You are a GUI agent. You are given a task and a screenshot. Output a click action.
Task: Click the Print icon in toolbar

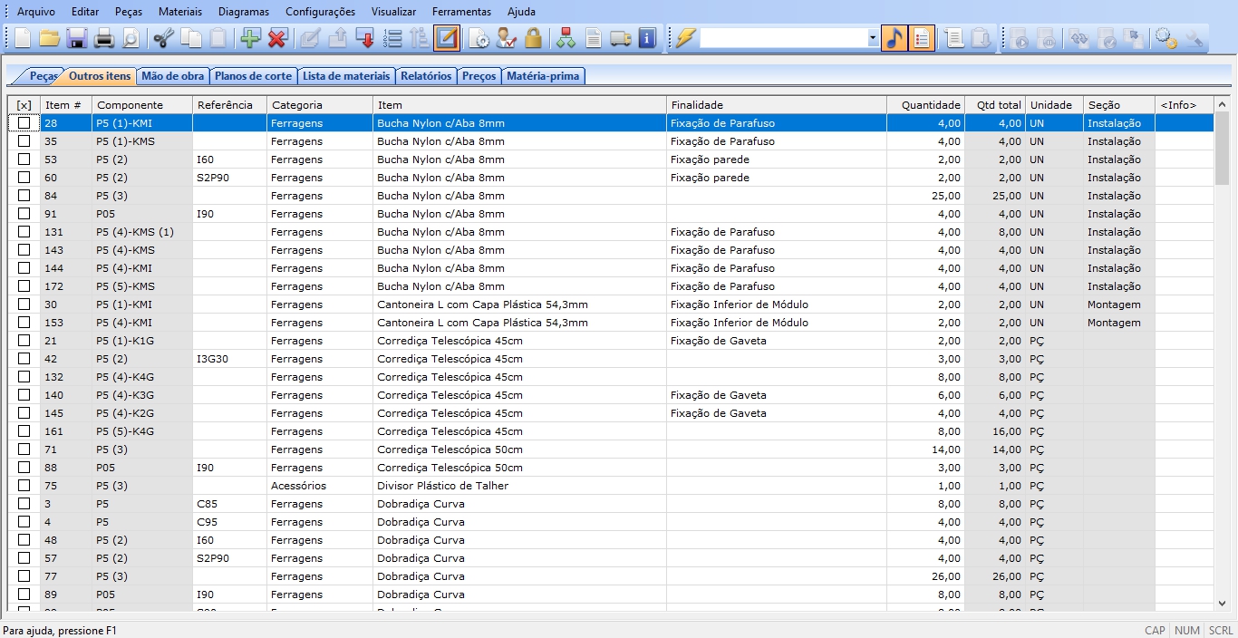pos(104,38)
